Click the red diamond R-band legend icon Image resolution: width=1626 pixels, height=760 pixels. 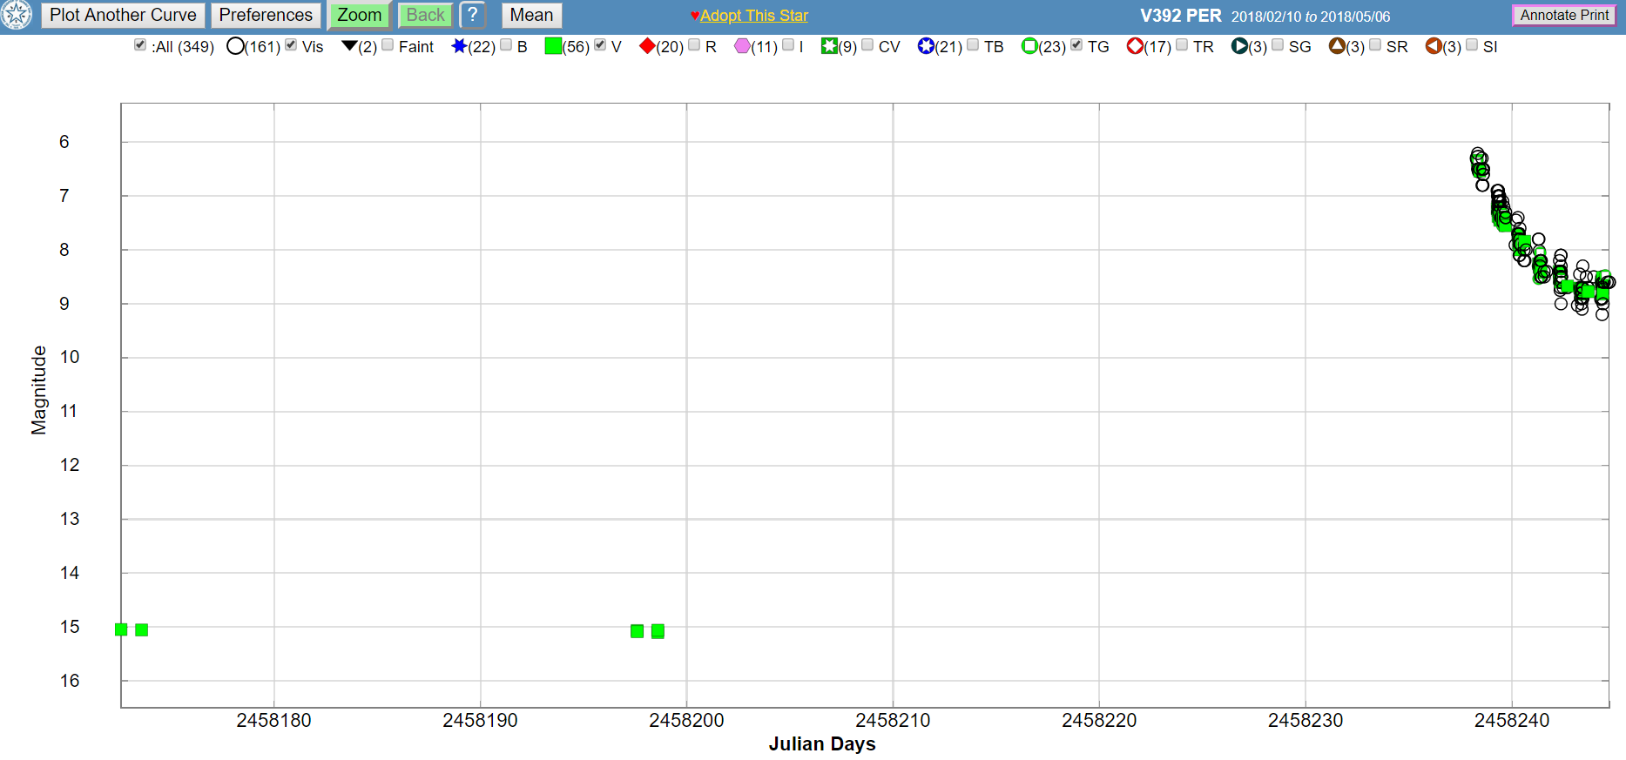(x=647, y=46)
